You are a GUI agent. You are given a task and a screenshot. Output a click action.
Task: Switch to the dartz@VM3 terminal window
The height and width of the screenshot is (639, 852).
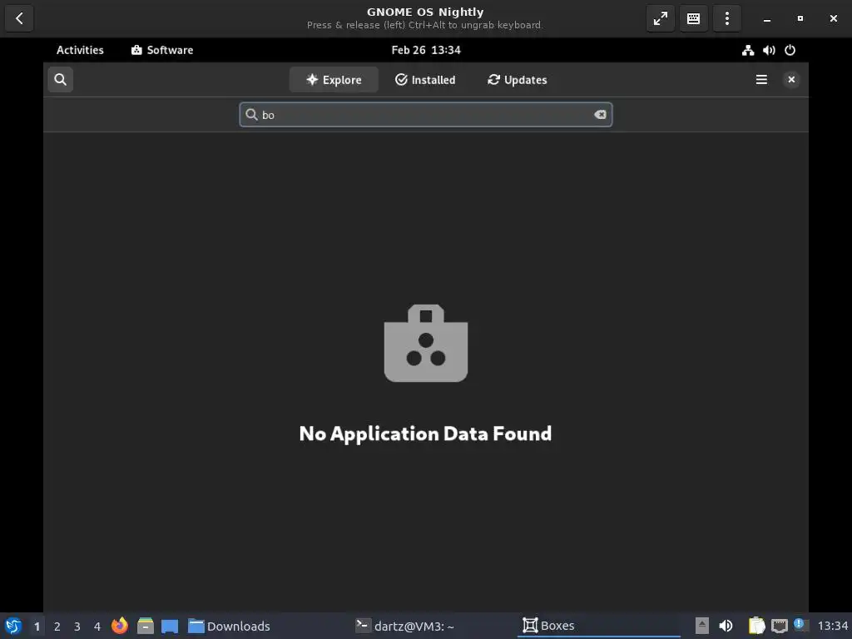tap(405, 626)
